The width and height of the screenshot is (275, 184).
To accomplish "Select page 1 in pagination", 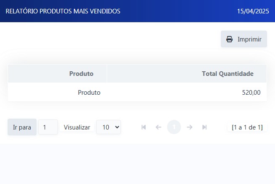I will click(x=174, y=127).
